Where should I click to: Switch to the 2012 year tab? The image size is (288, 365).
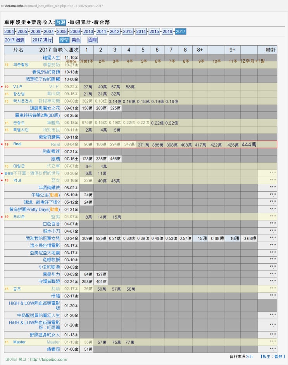(115, 31)
